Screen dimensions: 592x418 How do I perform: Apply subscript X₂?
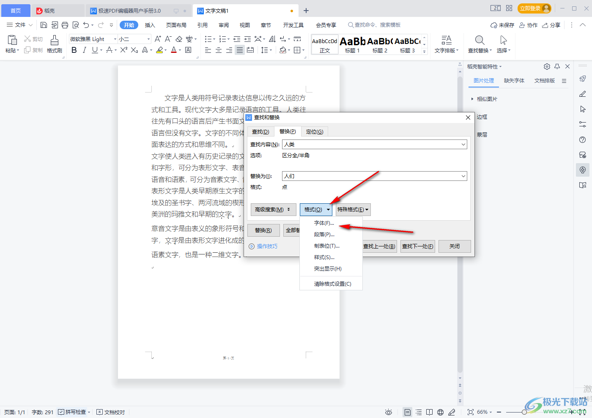tap(134, 50)
